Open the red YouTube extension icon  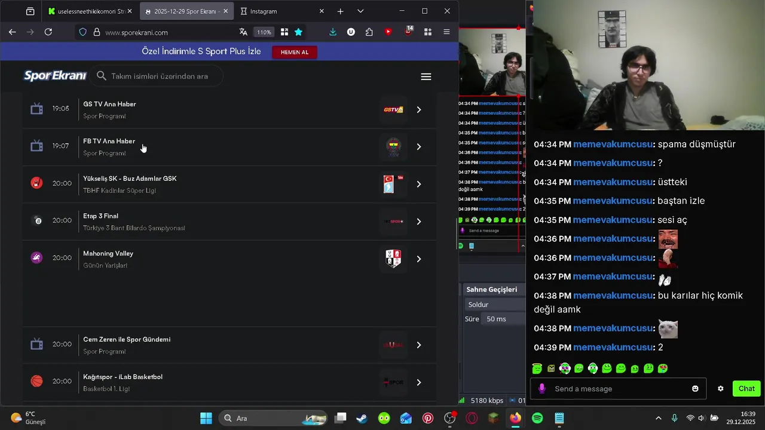[x=388, y=32]
